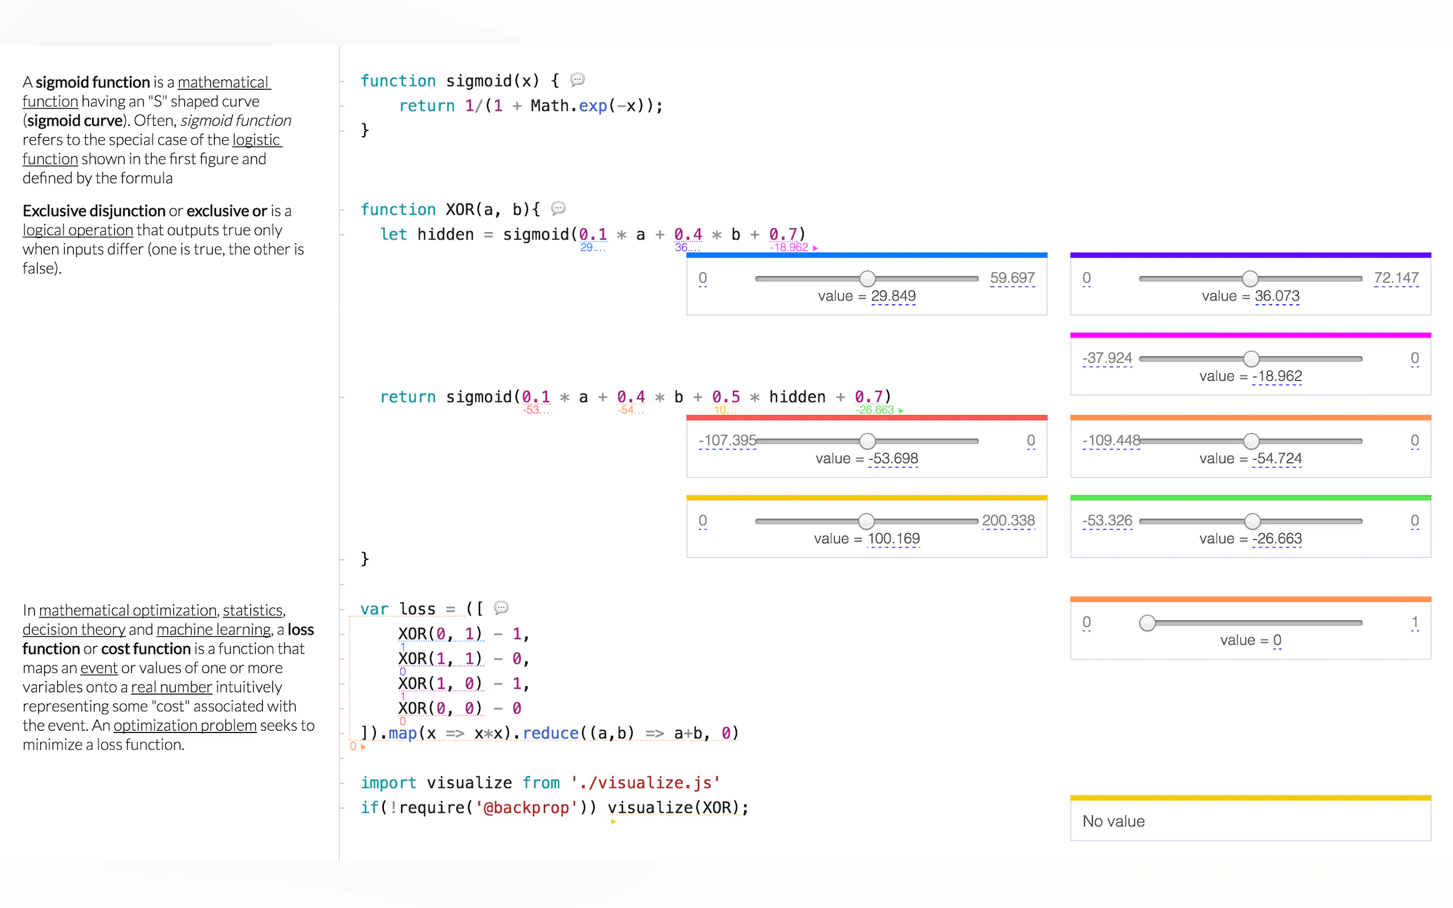Click min bound -107.395 in red panel

point(727,441)
